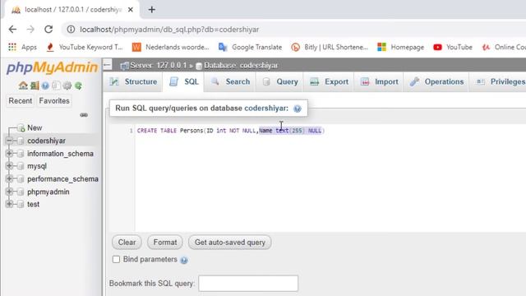The width and height of the screenshot is (526, 296).
Task: Clear the SQL query box
Action: pyautogui.click(x=127, y=243)
